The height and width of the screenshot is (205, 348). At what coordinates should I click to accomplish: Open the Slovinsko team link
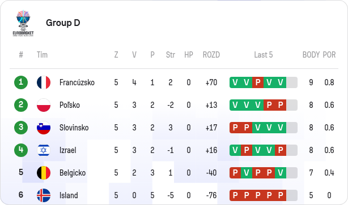click(74, 128)
